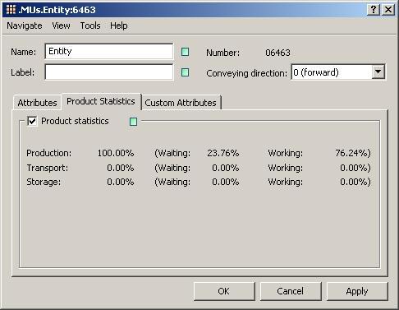Click the Transport: row label

(48, 168)
